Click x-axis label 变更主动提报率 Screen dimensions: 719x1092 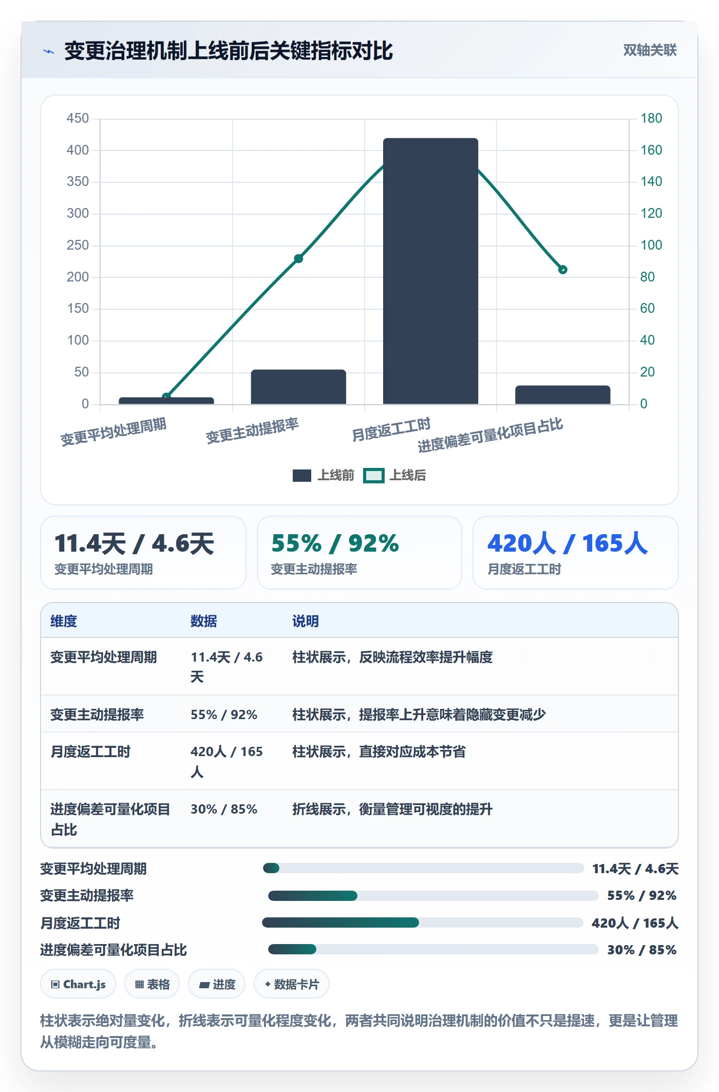coord(252,430)
